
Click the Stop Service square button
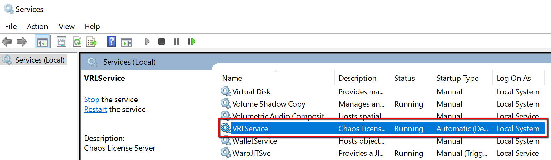click(x=162, y=41)
